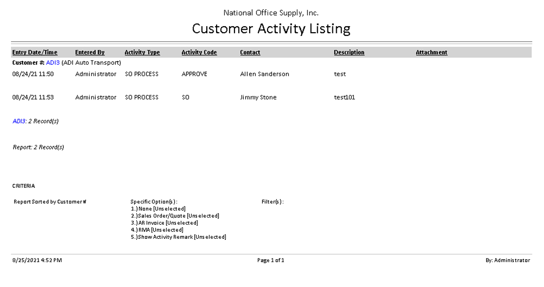Select the test101 description text
Screen dimensions: 544x287
tap(344, 97)
